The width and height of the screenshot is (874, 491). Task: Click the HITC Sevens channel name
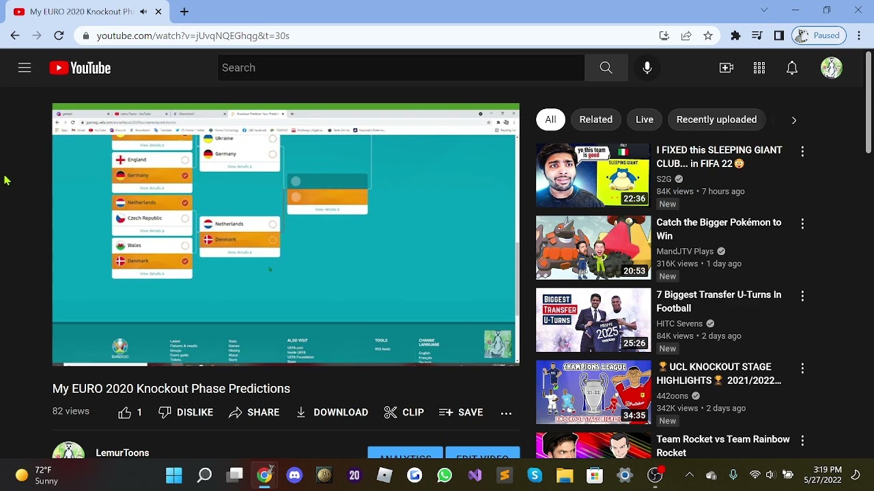(679, 324)
